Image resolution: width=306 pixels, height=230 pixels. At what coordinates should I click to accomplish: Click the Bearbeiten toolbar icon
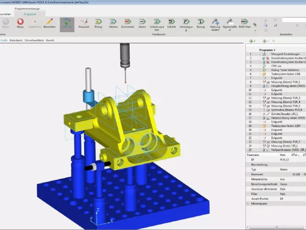pyautogui.click(x=49, y=22)
